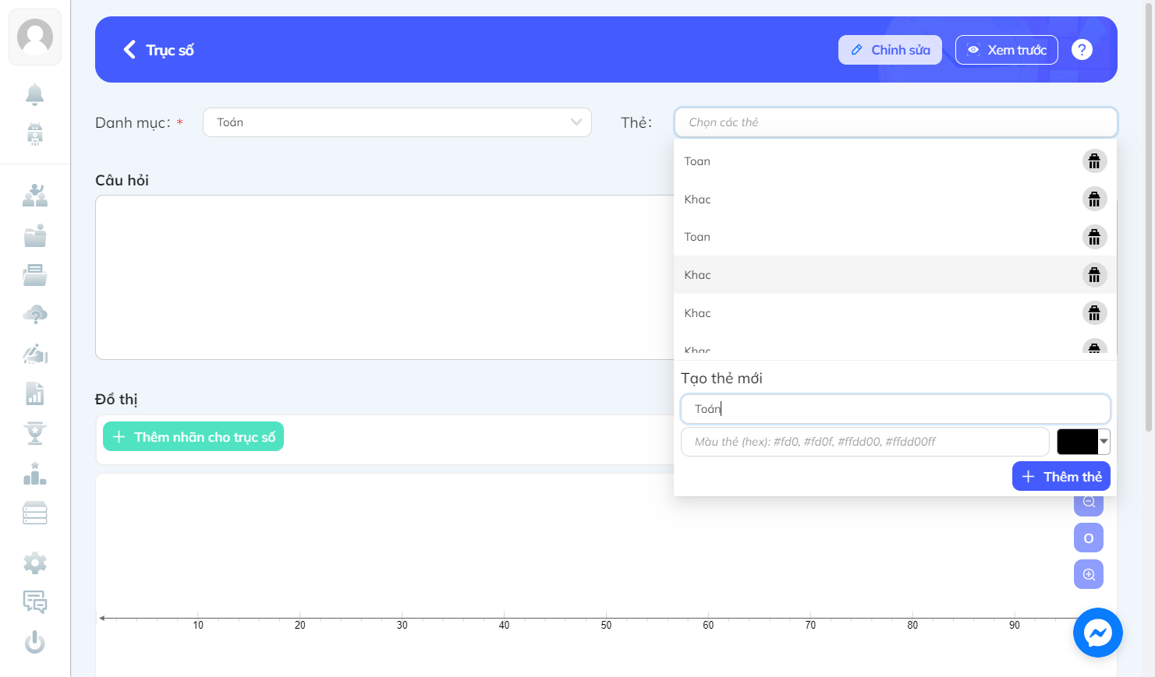Open the settings gear in sidebar
This screenshot has width=1155, height=677.
coord(35,562)
